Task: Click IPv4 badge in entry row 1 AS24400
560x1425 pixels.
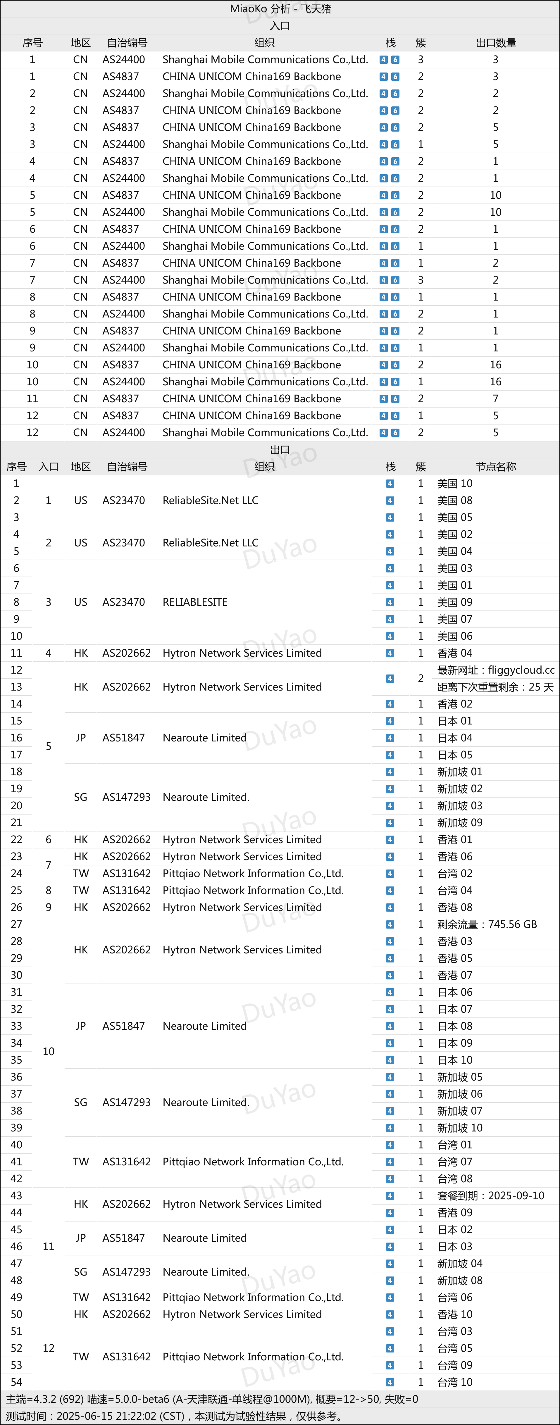Action: 383,60
